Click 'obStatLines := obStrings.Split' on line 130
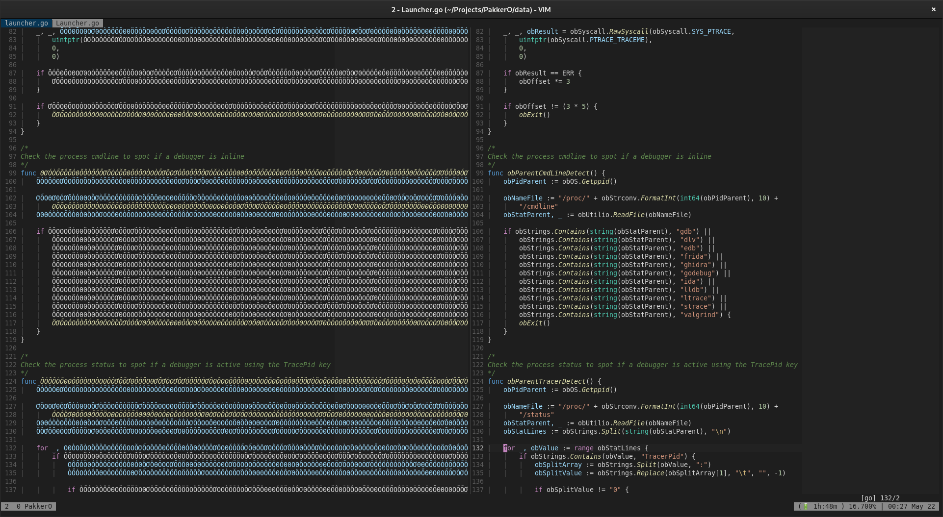Viewport: 943px width, 517px height. click(617, 431)
